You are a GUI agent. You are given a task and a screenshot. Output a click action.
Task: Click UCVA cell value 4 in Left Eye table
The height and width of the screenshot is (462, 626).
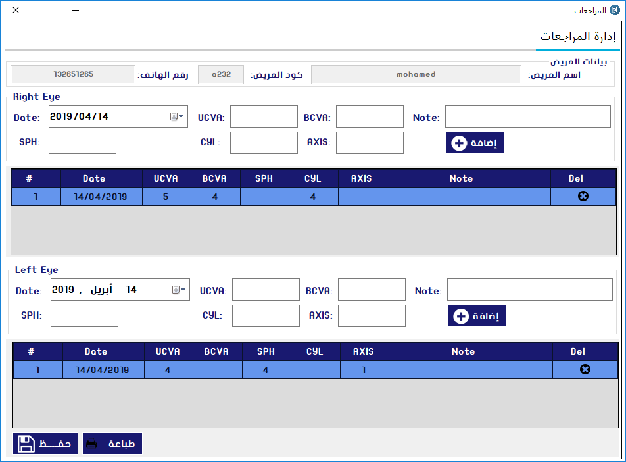coord(168,370)
